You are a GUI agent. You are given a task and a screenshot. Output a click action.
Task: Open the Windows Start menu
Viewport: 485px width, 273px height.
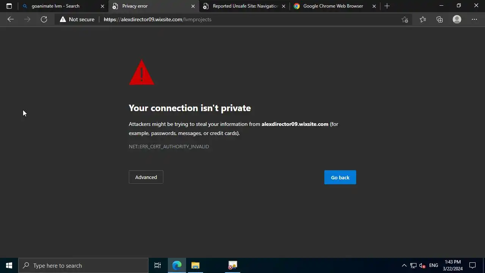point(9,265)
